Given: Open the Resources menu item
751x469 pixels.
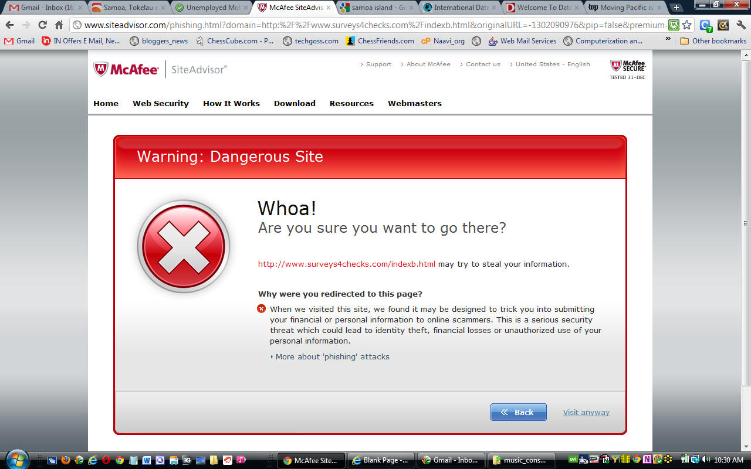Looking at the screenshot, I should pos(351,103).
